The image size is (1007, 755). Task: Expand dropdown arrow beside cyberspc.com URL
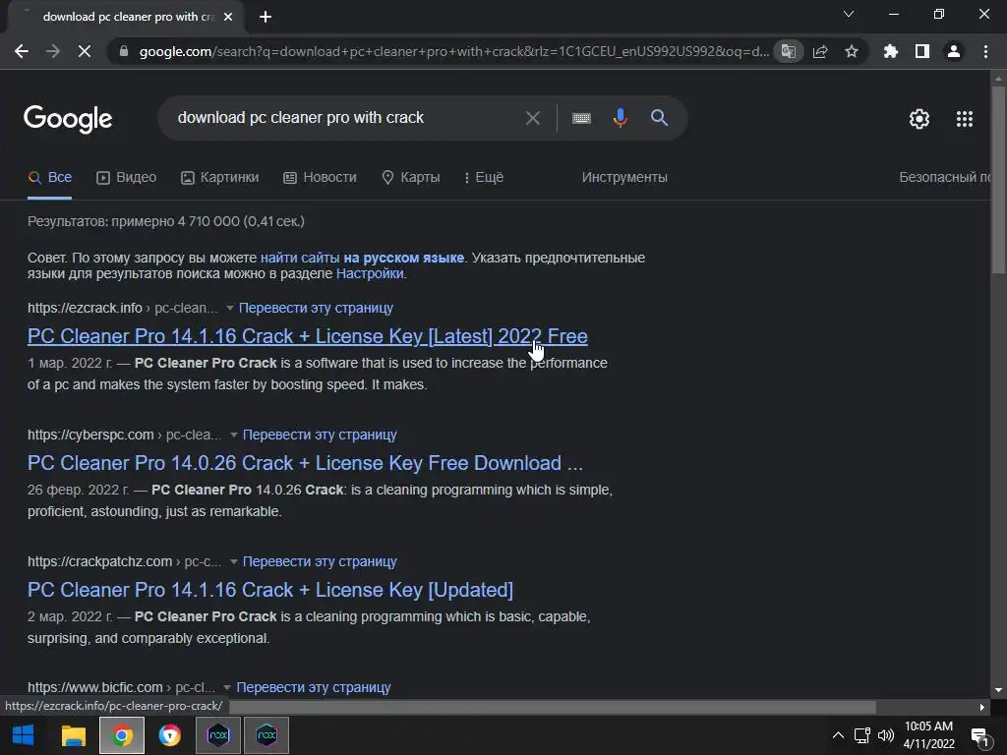[234, 435]
